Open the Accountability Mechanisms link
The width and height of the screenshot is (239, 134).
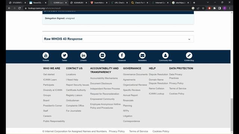(104, 78)
